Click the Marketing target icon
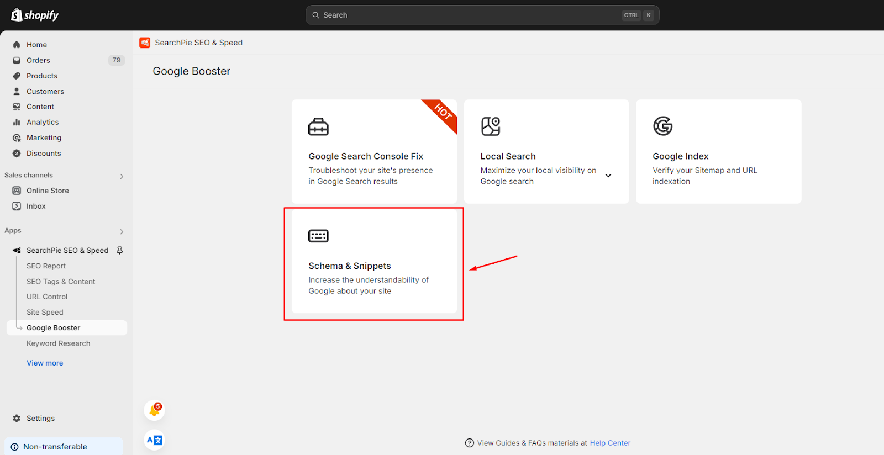 click(17, 137)
